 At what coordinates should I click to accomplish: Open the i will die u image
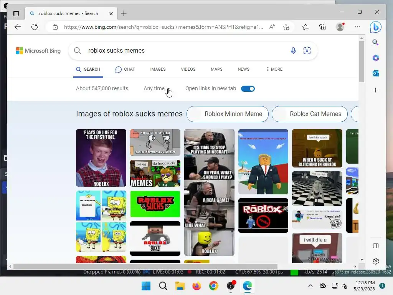[317, 248]
